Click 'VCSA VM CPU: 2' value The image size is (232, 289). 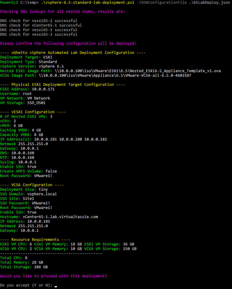point(16,249)
